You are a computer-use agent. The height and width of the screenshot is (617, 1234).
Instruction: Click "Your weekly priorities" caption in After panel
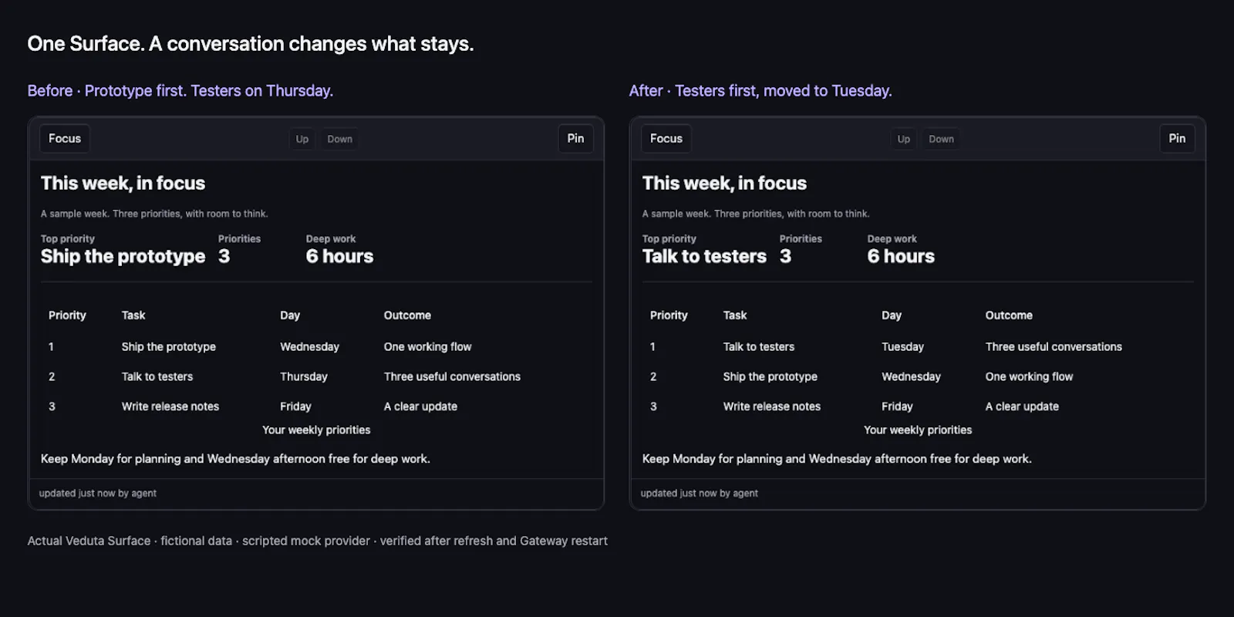(918, 430)
